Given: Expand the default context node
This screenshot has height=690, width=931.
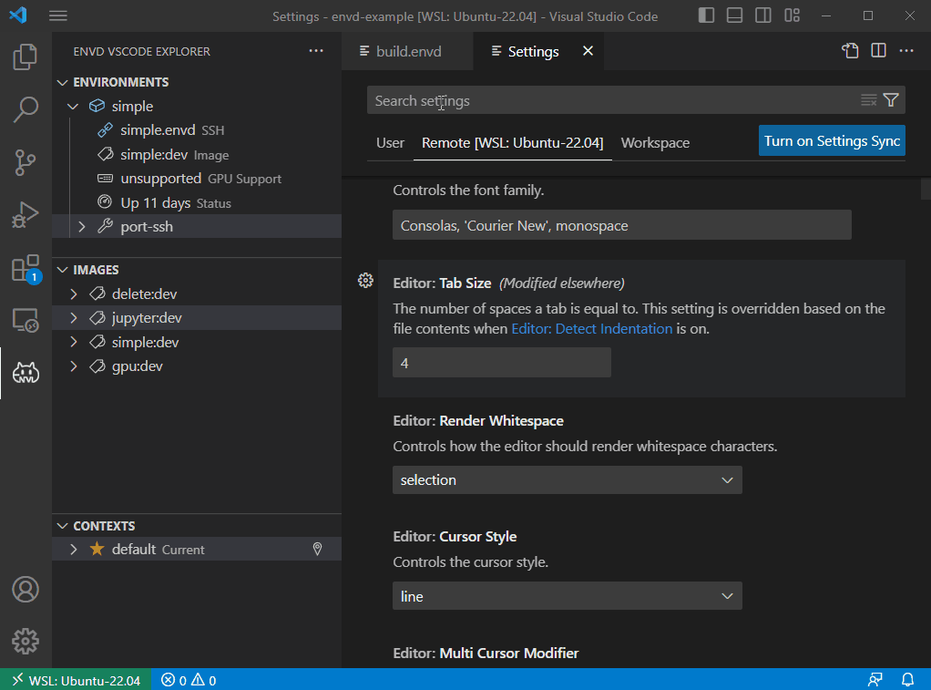Looking at the screenshot, I should point(74,549).
